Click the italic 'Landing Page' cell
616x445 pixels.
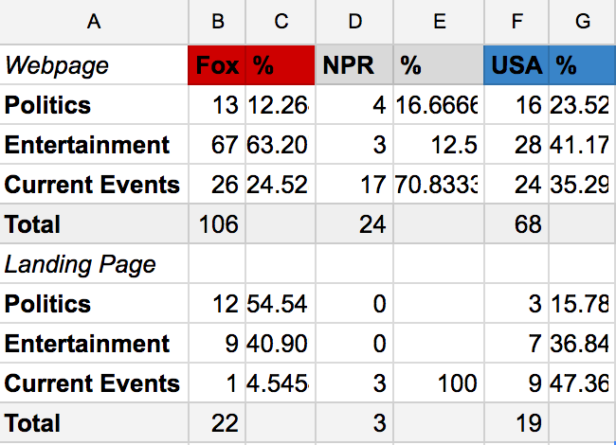tap(94, 264)
